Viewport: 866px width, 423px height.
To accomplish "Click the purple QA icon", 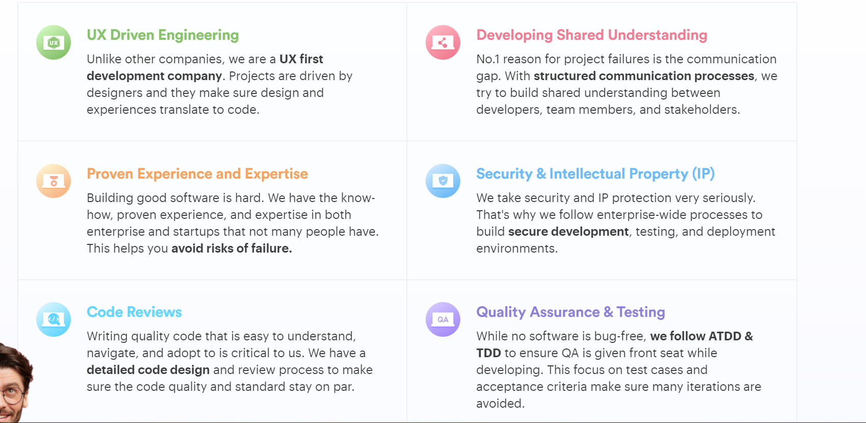I will (443, 319).
